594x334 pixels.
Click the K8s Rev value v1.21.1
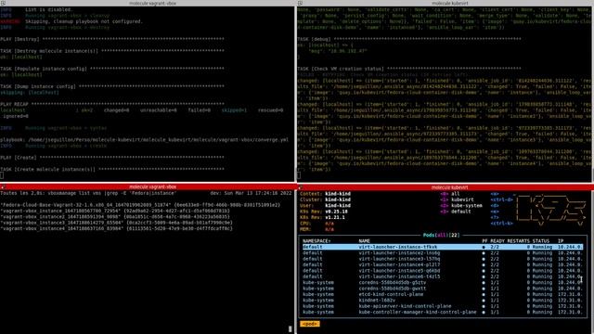[x=335, y=217]
